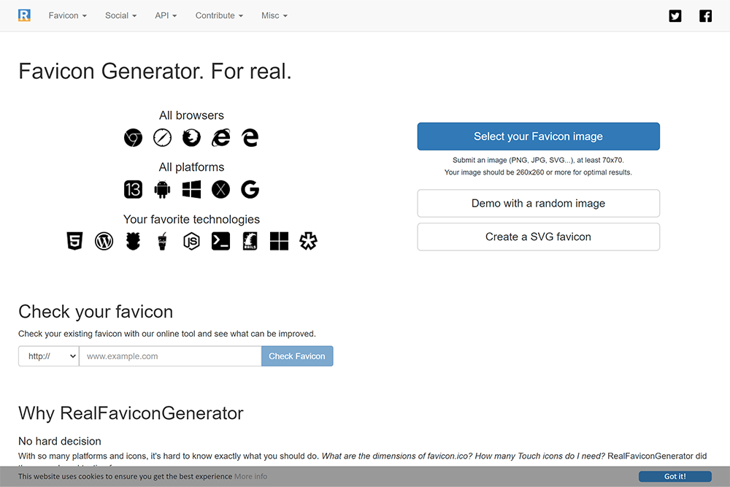The width and height of the screenshot is (730, 487).
Task: Click the HTML5 shield icon
Action: click(x=74, y=241)
